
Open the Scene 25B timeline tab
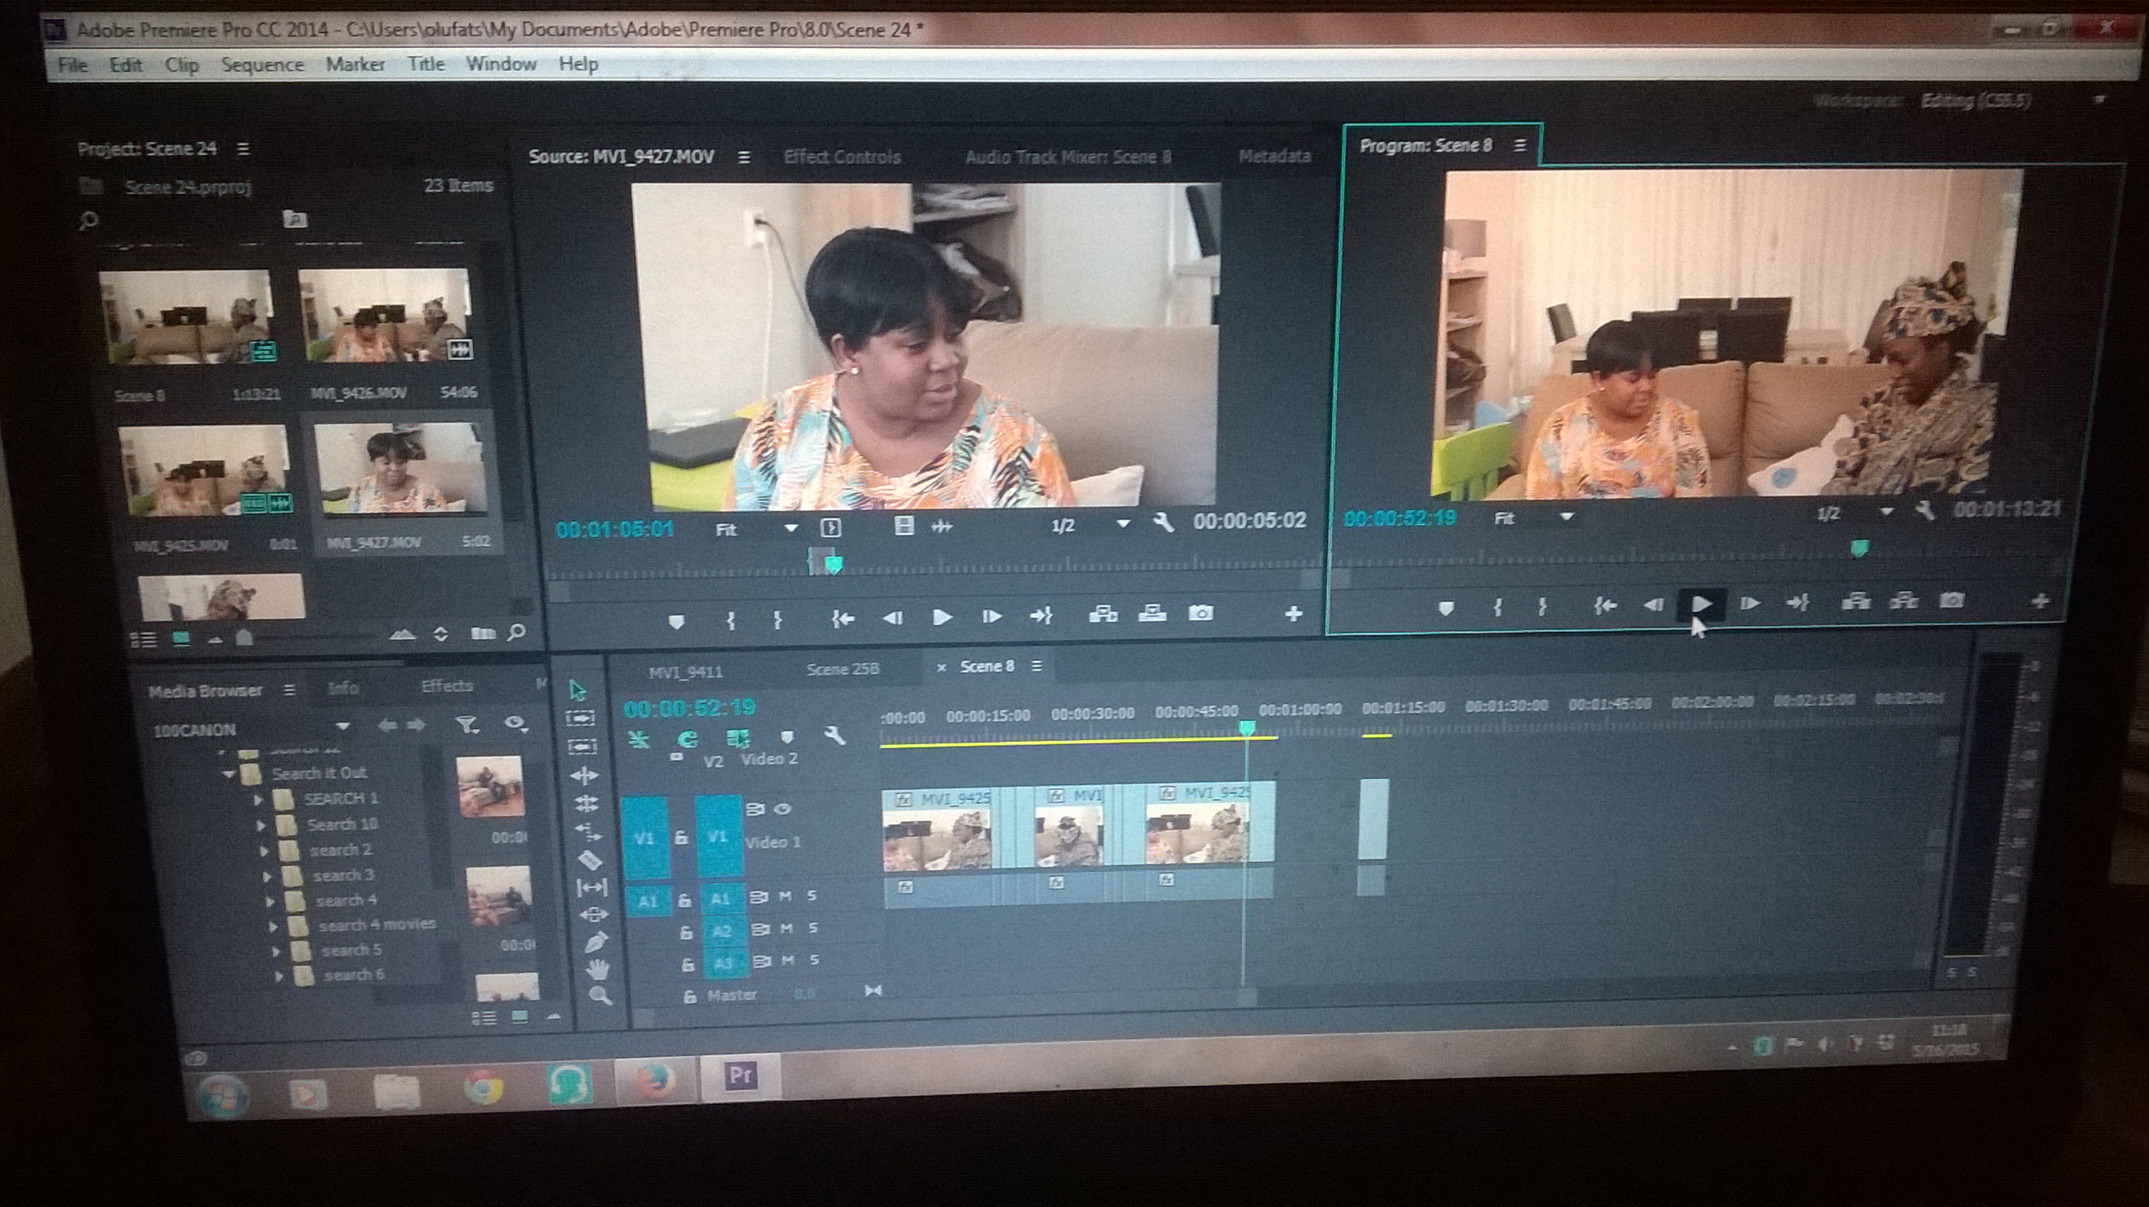842,669
